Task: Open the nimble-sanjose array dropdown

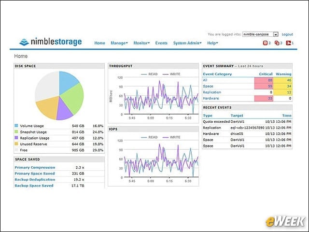Action: [x=260, y=34]
